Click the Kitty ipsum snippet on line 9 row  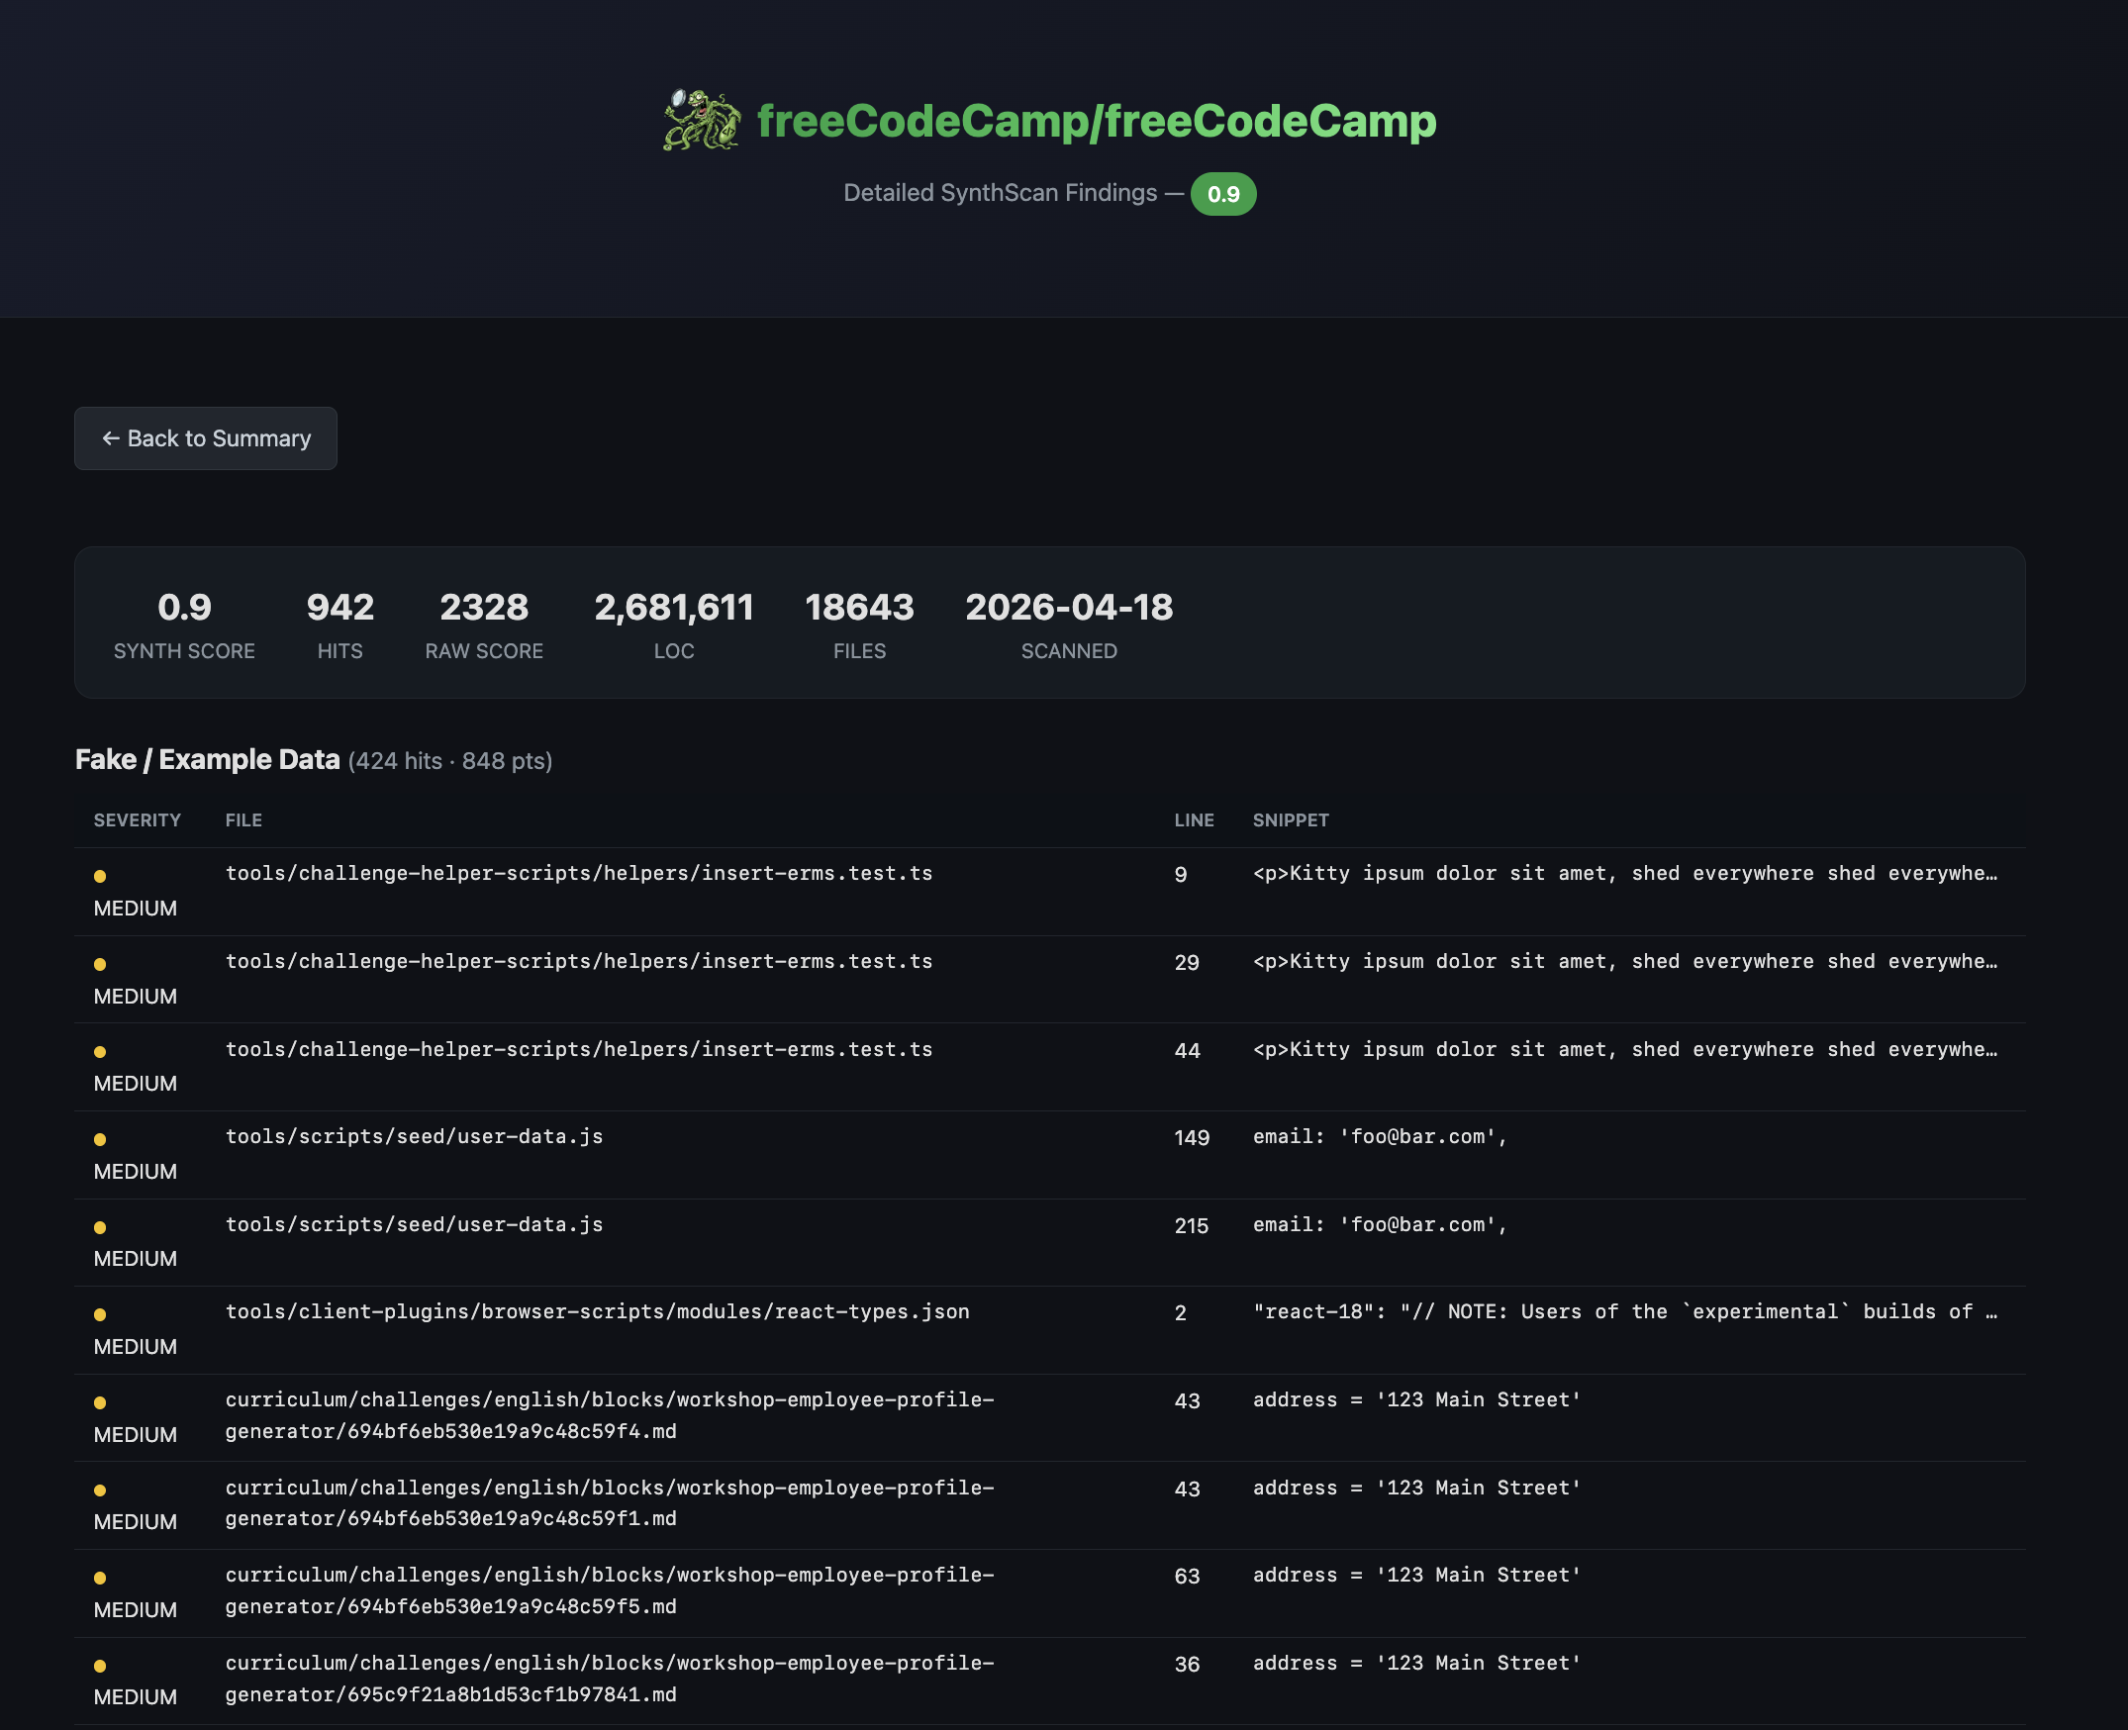click(x=1624, y=873)
